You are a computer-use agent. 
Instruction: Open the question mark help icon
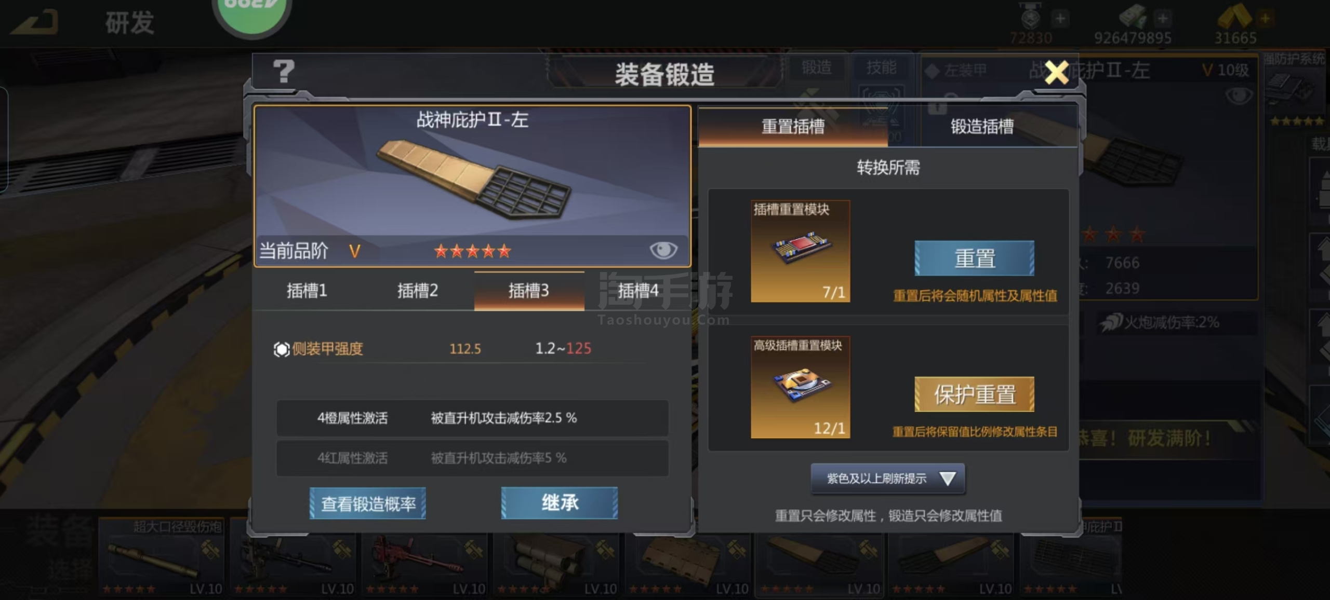(x=284, y=72)
